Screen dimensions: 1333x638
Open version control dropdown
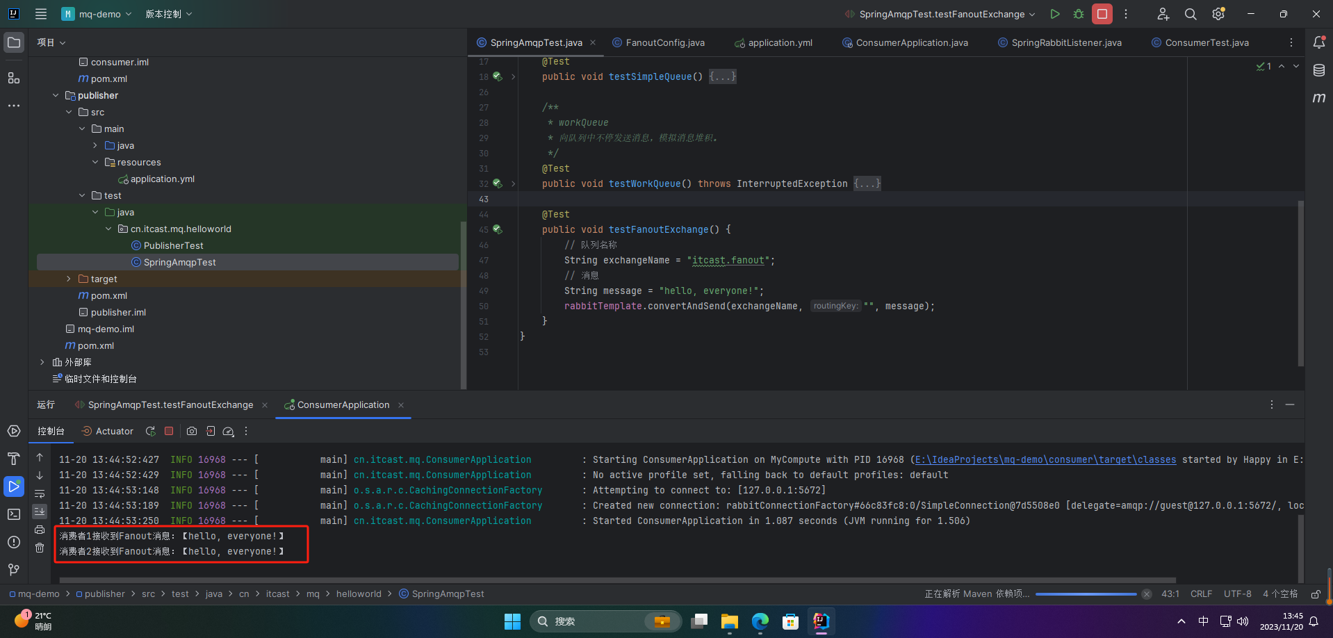pyautogui.click(x=169, y=14)
